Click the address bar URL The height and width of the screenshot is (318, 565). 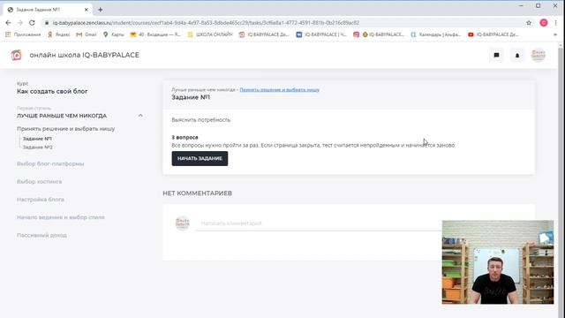tap(206, 23)
